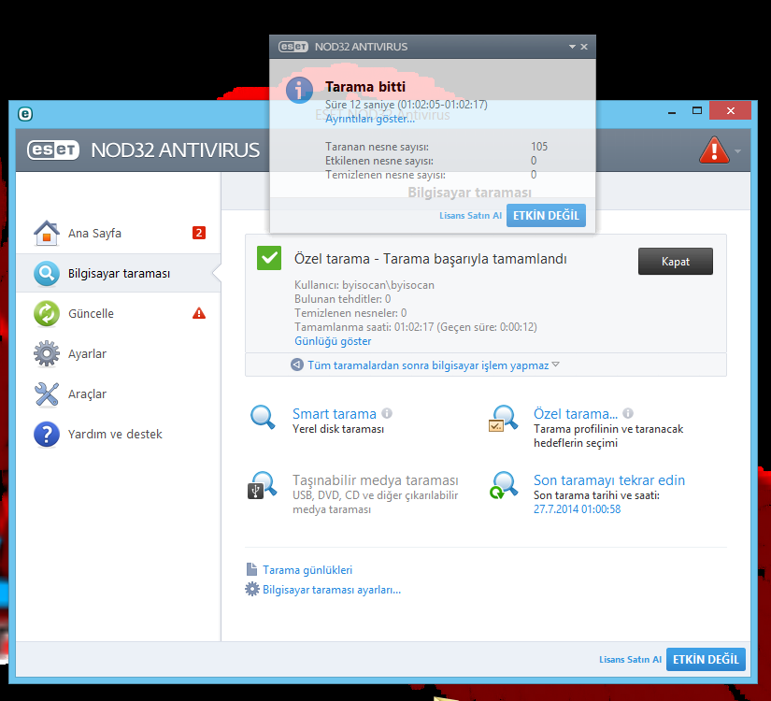The image size is (771, 701).
Task: Click Bulunan tehditler: 0 text
Action: tap(343, 299)
